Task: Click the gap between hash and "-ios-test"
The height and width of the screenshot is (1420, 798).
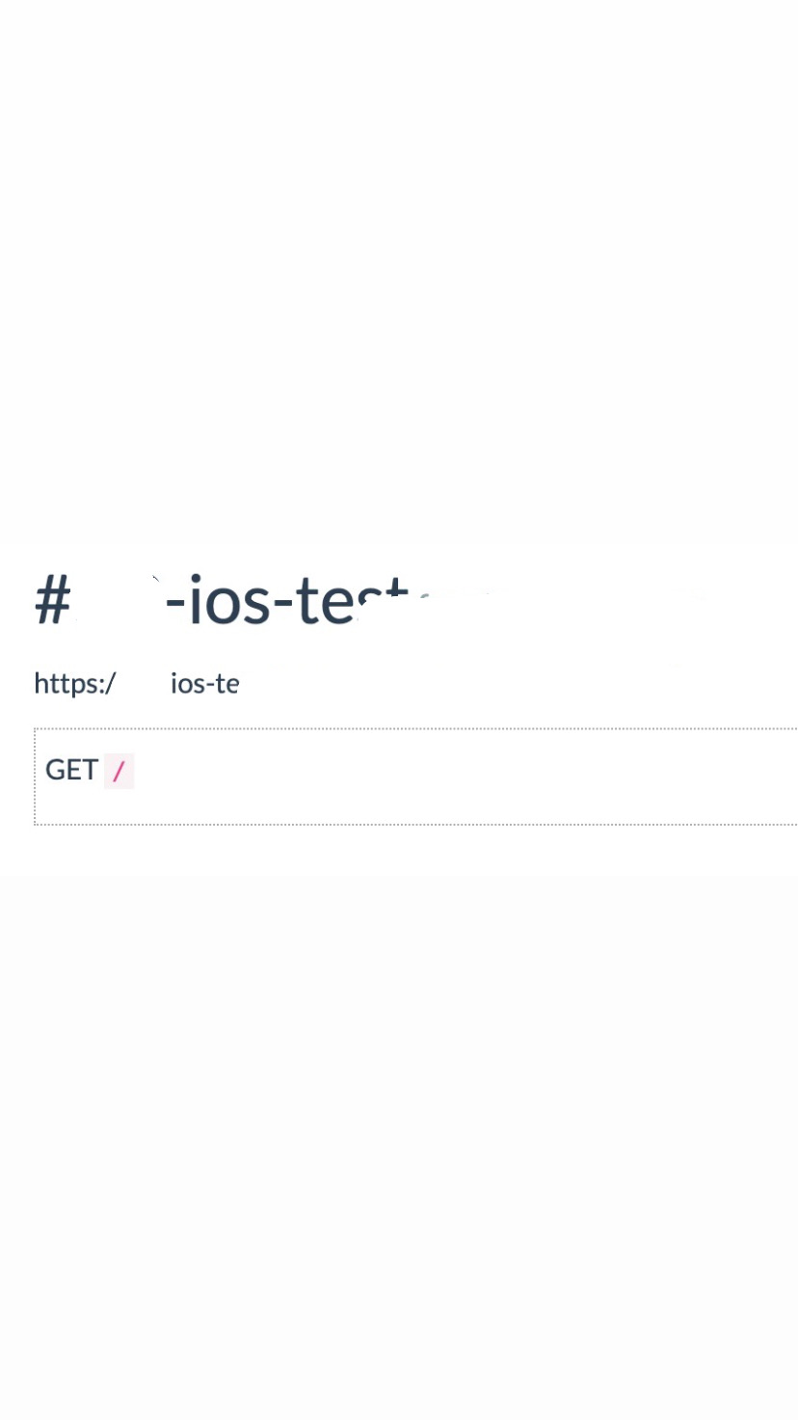Action: [116, 599]
